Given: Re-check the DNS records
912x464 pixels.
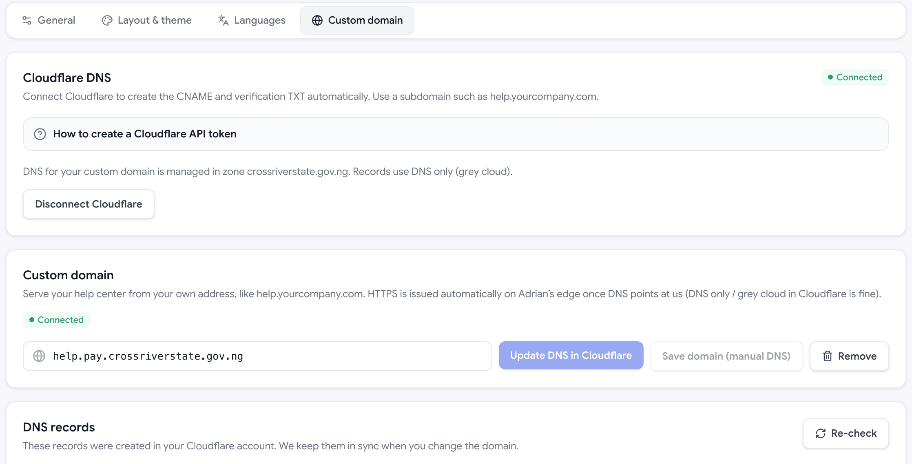Looking at the screenshot, I should point(846,433).
